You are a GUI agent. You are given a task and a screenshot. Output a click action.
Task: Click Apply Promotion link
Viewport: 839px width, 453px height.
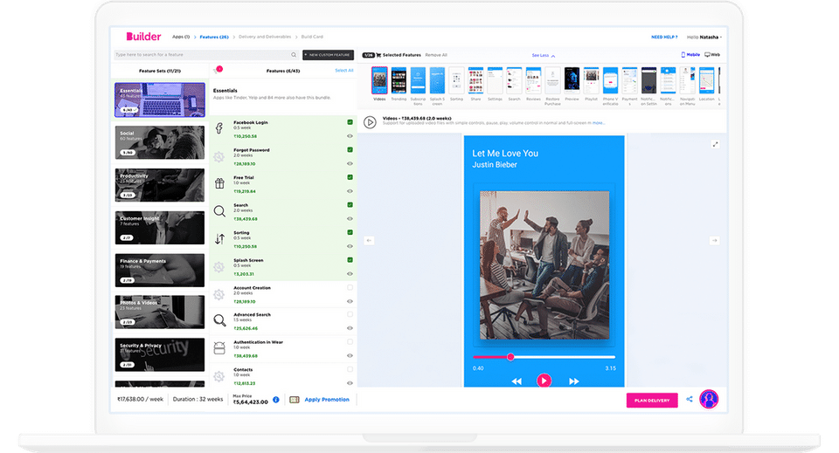(327, 400)
